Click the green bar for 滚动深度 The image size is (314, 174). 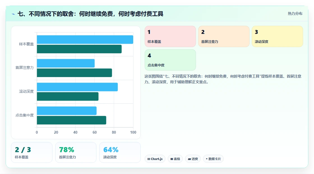68,96
